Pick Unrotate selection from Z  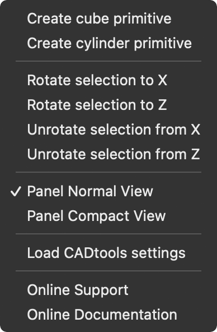pos(108,154)
